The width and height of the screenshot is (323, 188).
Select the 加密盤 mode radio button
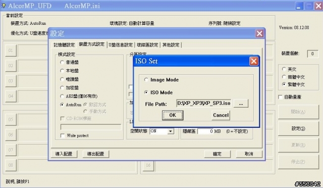62,88
